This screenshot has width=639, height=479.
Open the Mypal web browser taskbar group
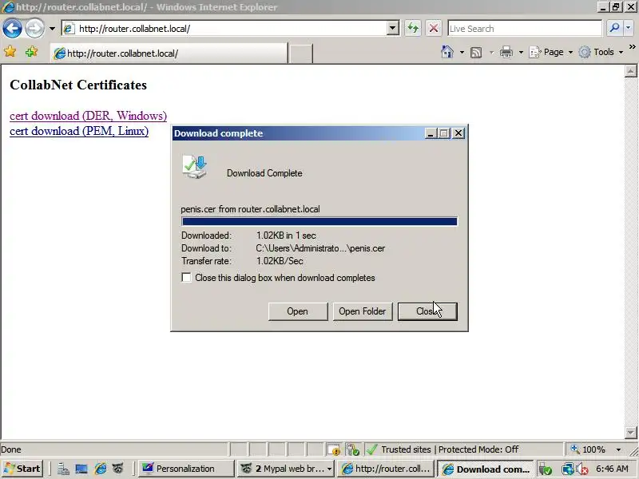coord(286,469)
